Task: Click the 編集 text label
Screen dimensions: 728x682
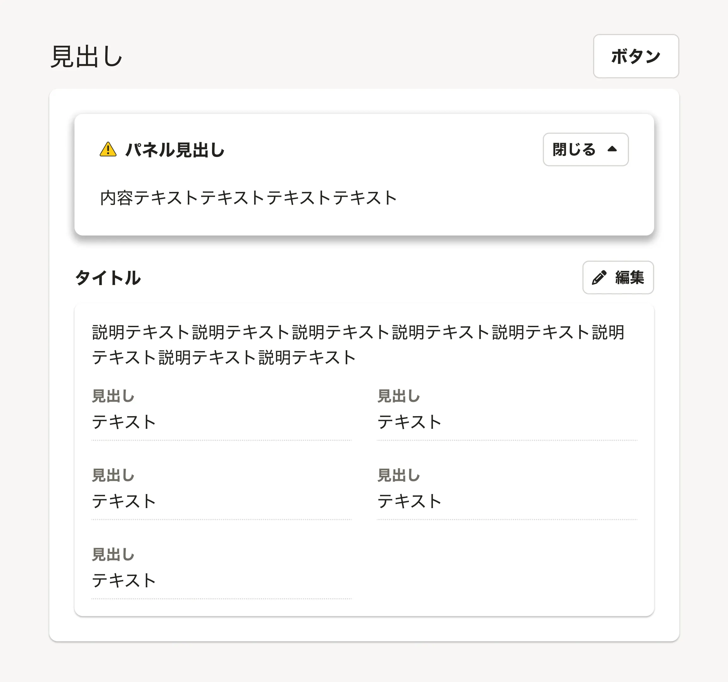Action: click(629, 278)
